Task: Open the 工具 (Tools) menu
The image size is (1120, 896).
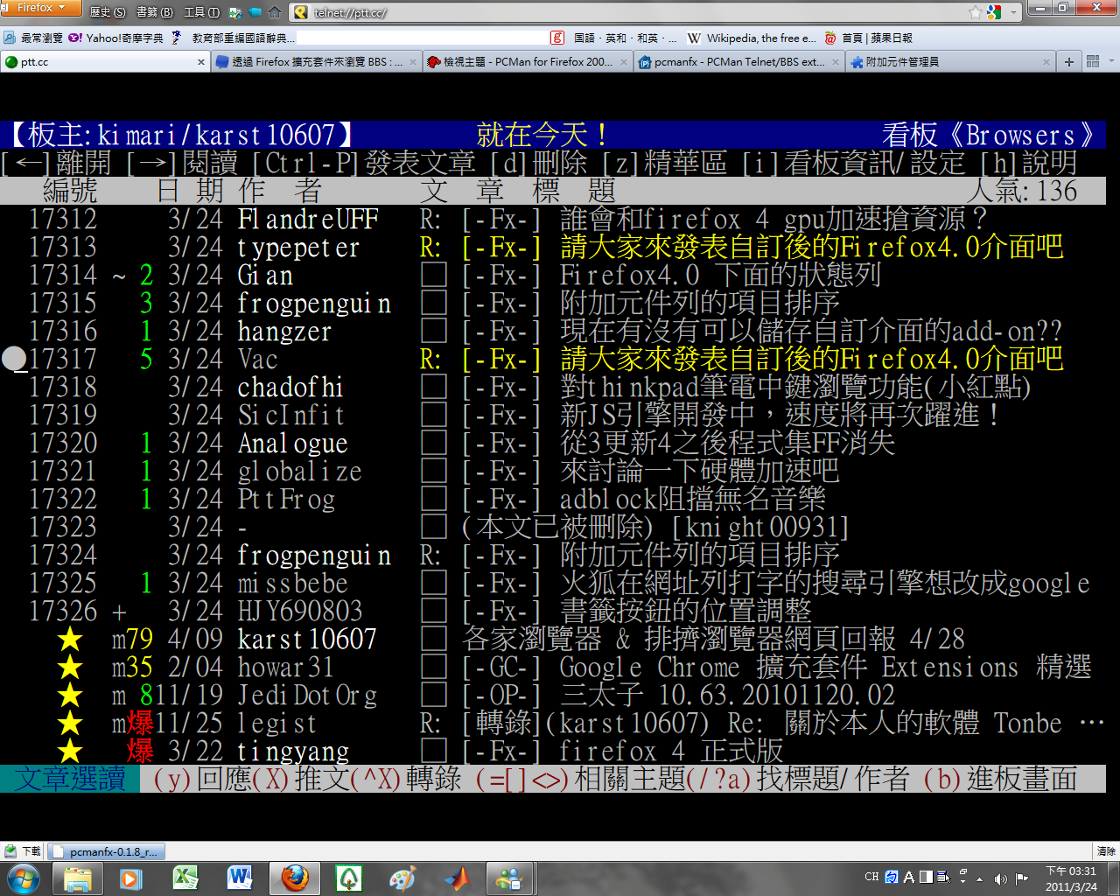Action: (x=201, y=12)
